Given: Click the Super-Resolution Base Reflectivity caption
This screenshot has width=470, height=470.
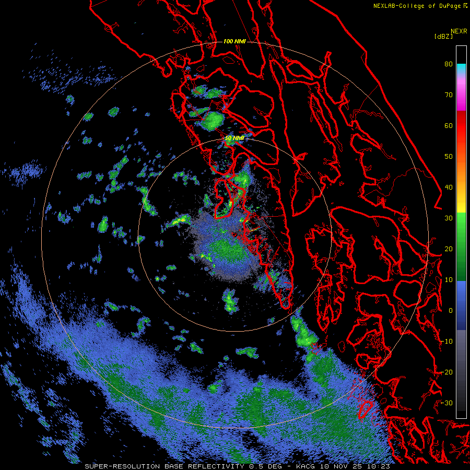Looking at the screenshot, I should point(238,466).
